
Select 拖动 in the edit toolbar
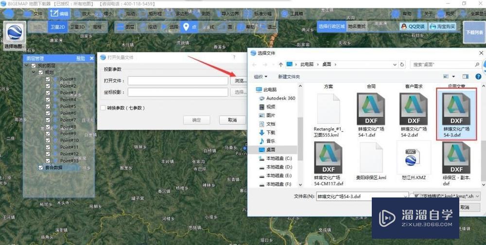(148, 27)
